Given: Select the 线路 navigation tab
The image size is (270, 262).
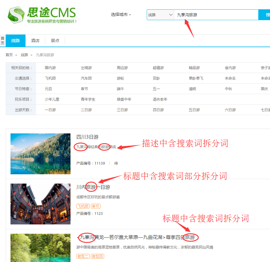Looking at the screenshot, I should [x=16, y=41].
